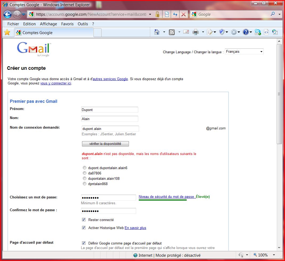Click the Choisissez un mot de passe field
This screenshot has width=285, height=261.
(108, 198)
